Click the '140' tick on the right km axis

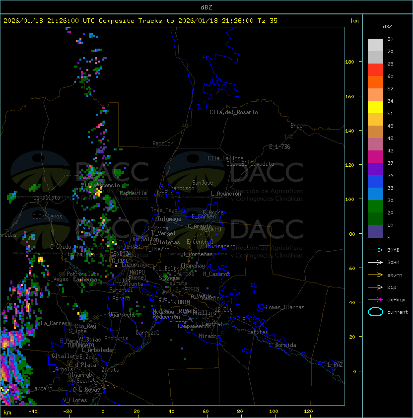point(349,131)
